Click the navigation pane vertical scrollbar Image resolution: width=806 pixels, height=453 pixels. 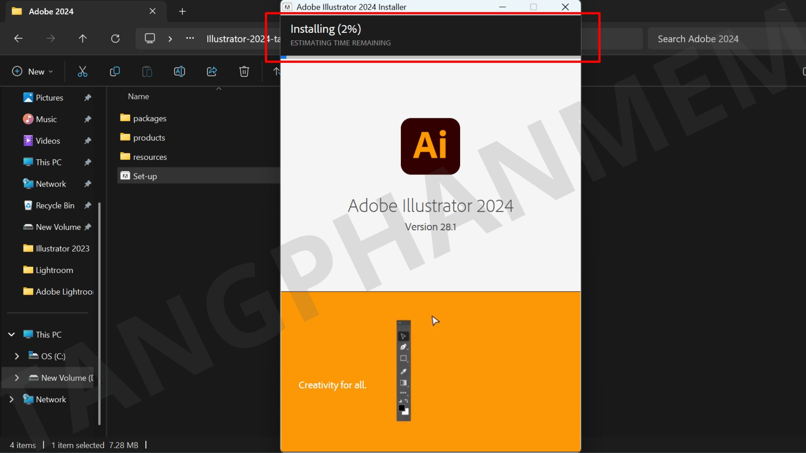click(x=99, y=314)
